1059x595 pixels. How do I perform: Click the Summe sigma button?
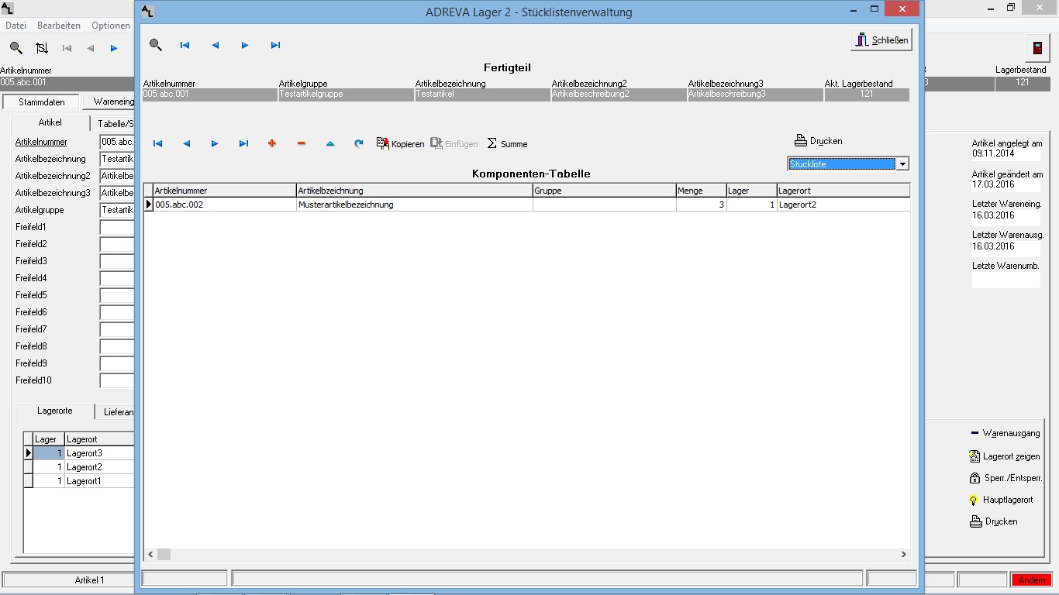(507, 143)
